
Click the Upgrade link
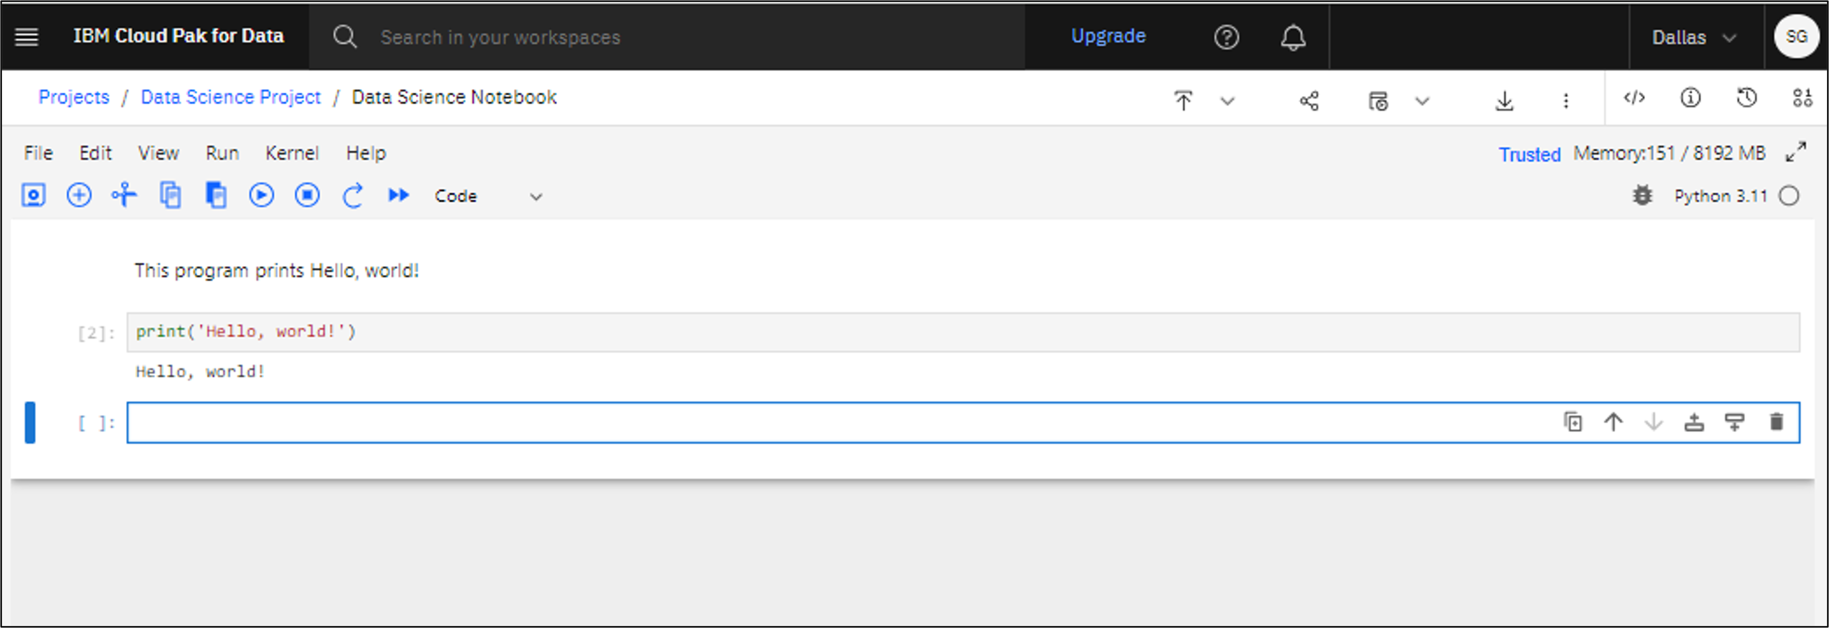click(x=1107, y=36)
